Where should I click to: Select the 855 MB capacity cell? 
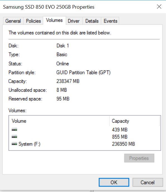point(119,137)
